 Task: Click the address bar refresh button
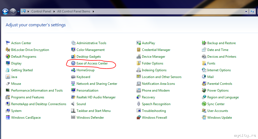[252, 11]
